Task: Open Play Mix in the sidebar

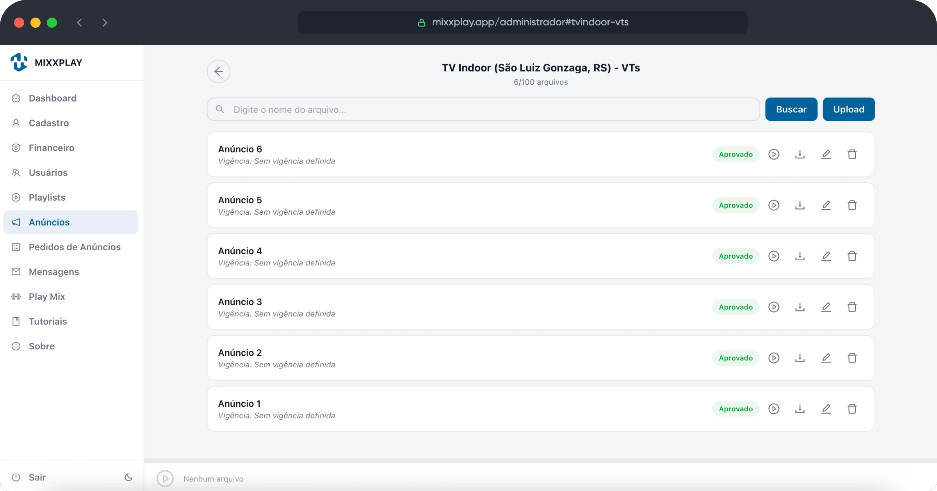Action: click(x=71, y=297)
